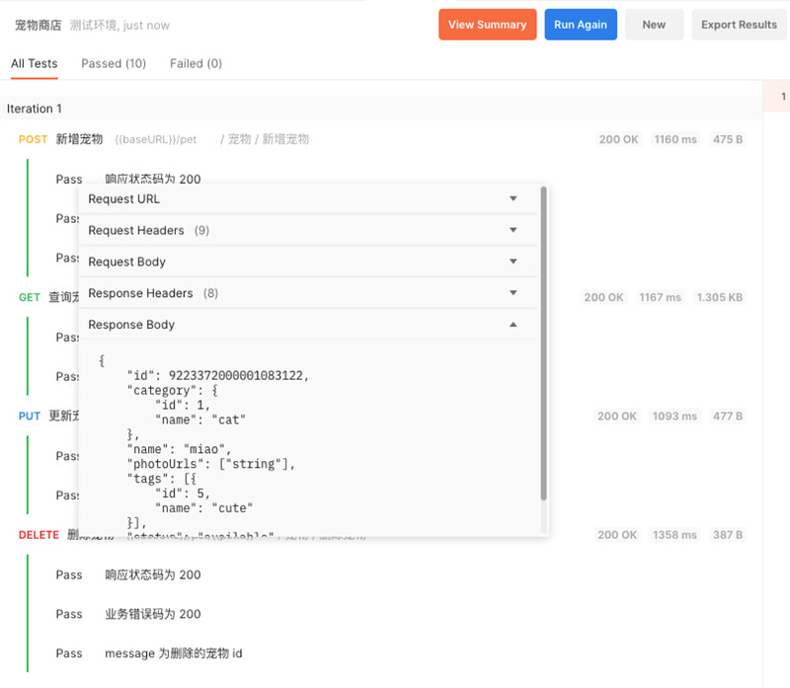Image resolution: width=790 pixels, height=688 pixels.
Task: Select iteration number 1 in right sidebar
Action: tap(783, 97)
